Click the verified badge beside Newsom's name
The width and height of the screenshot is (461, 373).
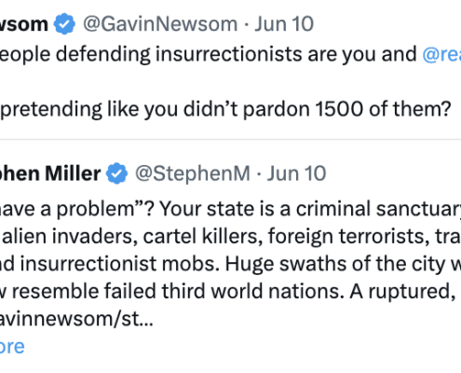tap(64, 24)
